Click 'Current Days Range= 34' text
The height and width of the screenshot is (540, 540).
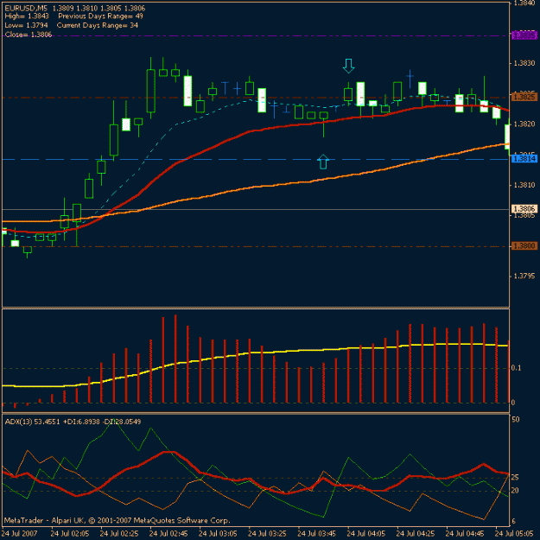tap(98, 25)
